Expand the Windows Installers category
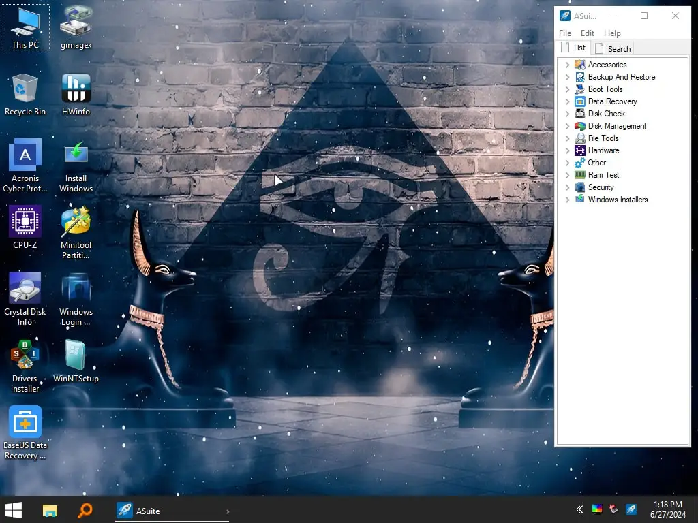The image size is (698, 523). [x=568, y=200]
